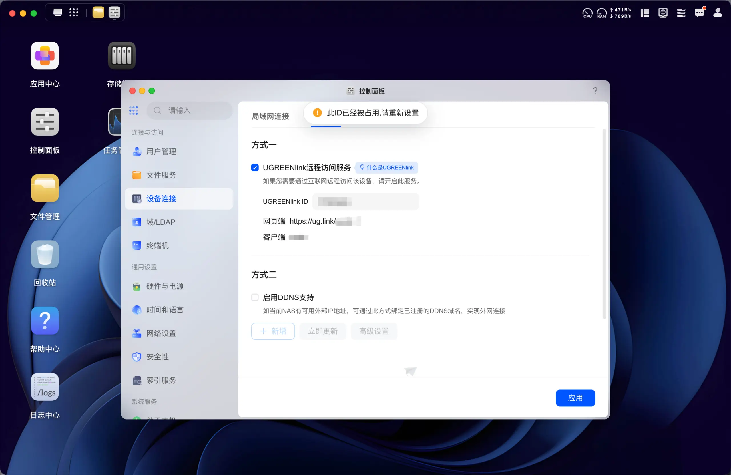Screen dimensions: 731x475
Task: Switch to control panel taskbar icon
Action: point(114,13)
